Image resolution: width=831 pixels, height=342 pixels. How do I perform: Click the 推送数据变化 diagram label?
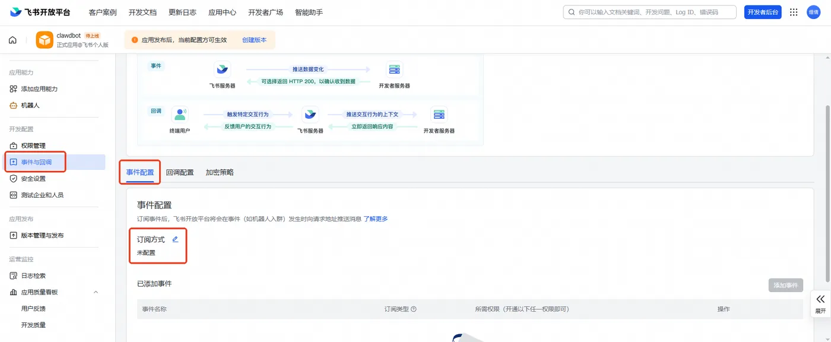308,69
